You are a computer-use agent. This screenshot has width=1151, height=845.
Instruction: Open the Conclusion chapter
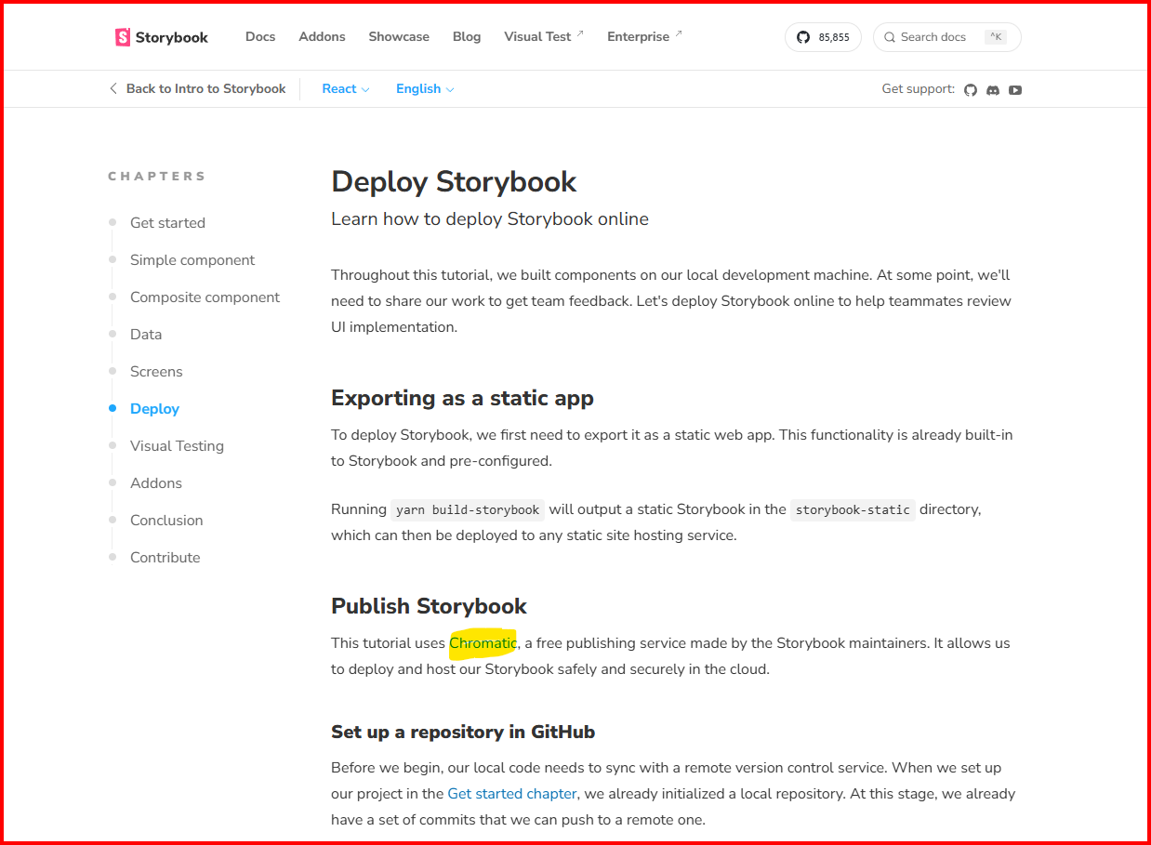(x=166, y=521)
